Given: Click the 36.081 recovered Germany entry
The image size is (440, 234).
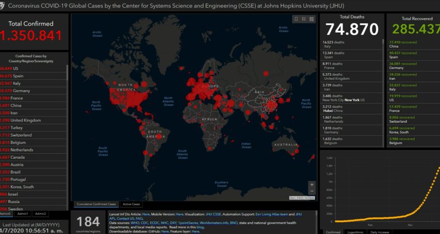Looking at the screenshot, I should tap(414, 66).
